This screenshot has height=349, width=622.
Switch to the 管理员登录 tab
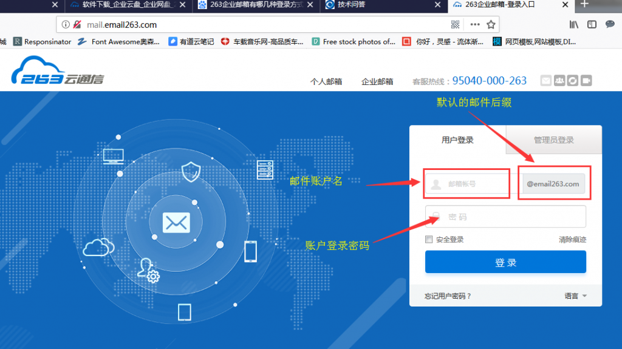click(x=553, y=140)
